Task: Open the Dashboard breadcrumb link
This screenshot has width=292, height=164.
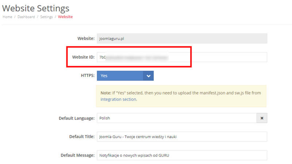Action: tap(26, 17)
